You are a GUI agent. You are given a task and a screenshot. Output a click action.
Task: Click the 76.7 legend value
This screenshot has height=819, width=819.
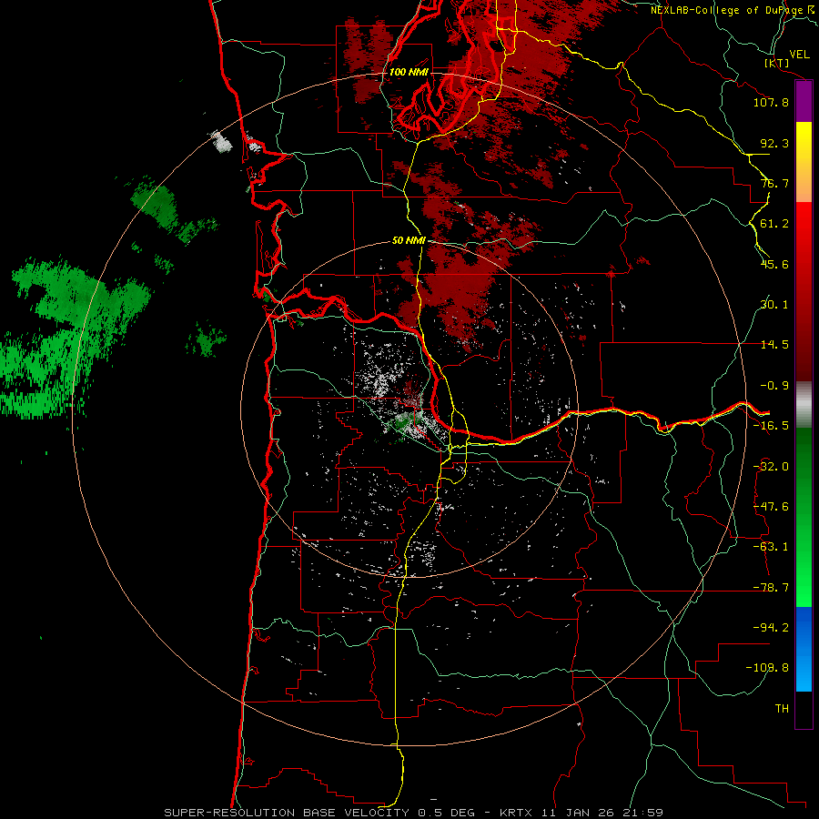click(x=774, y=183)
